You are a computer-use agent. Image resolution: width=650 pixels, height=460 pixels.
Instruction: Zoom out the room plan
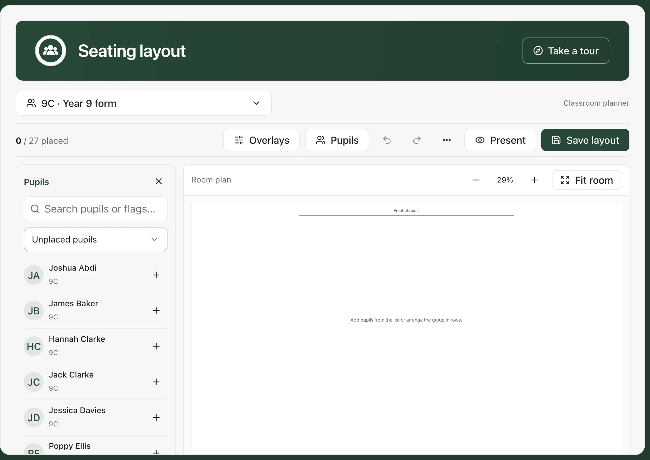click(x=476, y=180)
